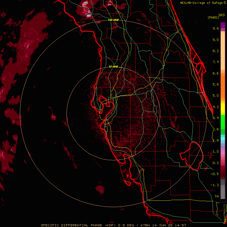Click the 4.2 value on the color scale

[x=216, y=107]
